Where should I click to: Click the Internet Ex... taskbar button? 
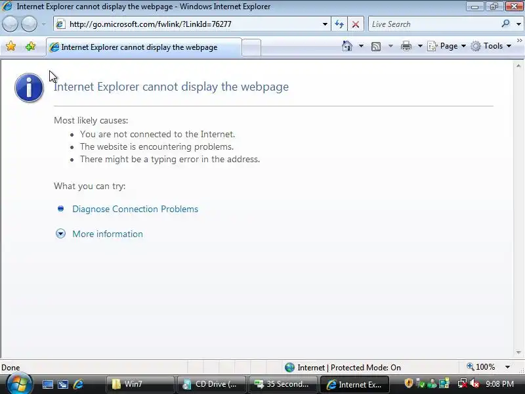pos(355,384)
